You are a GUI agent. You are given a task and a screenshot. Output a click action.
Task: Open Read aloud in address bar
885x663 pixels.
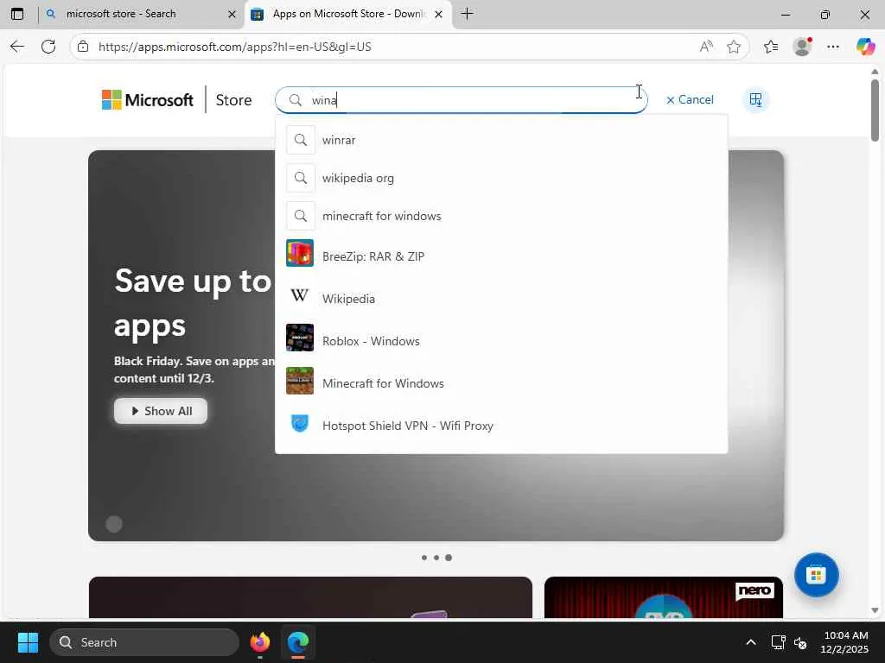[x=706, y=47]
